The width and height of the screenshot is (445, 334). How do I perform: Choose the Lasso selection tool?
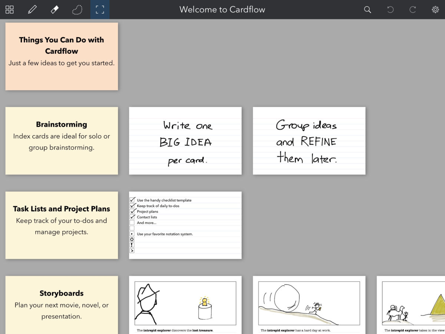pos(77,10)
